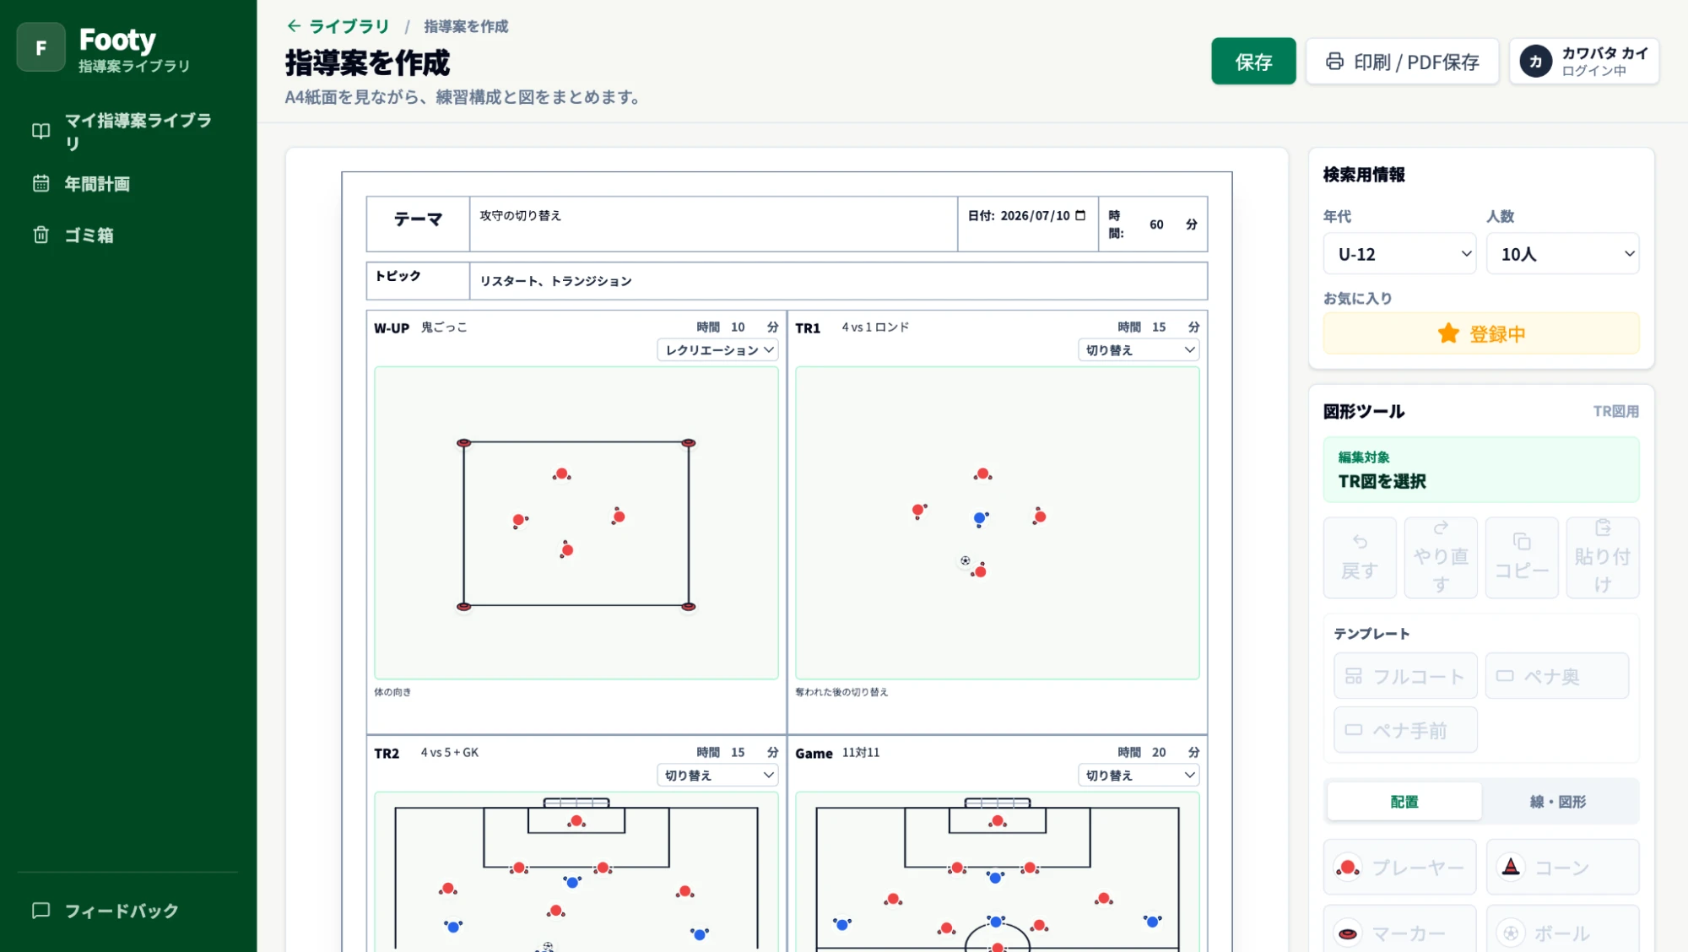
Task: Open the 人数 10人 dropdown
Action: click(x=1563, y=254)
